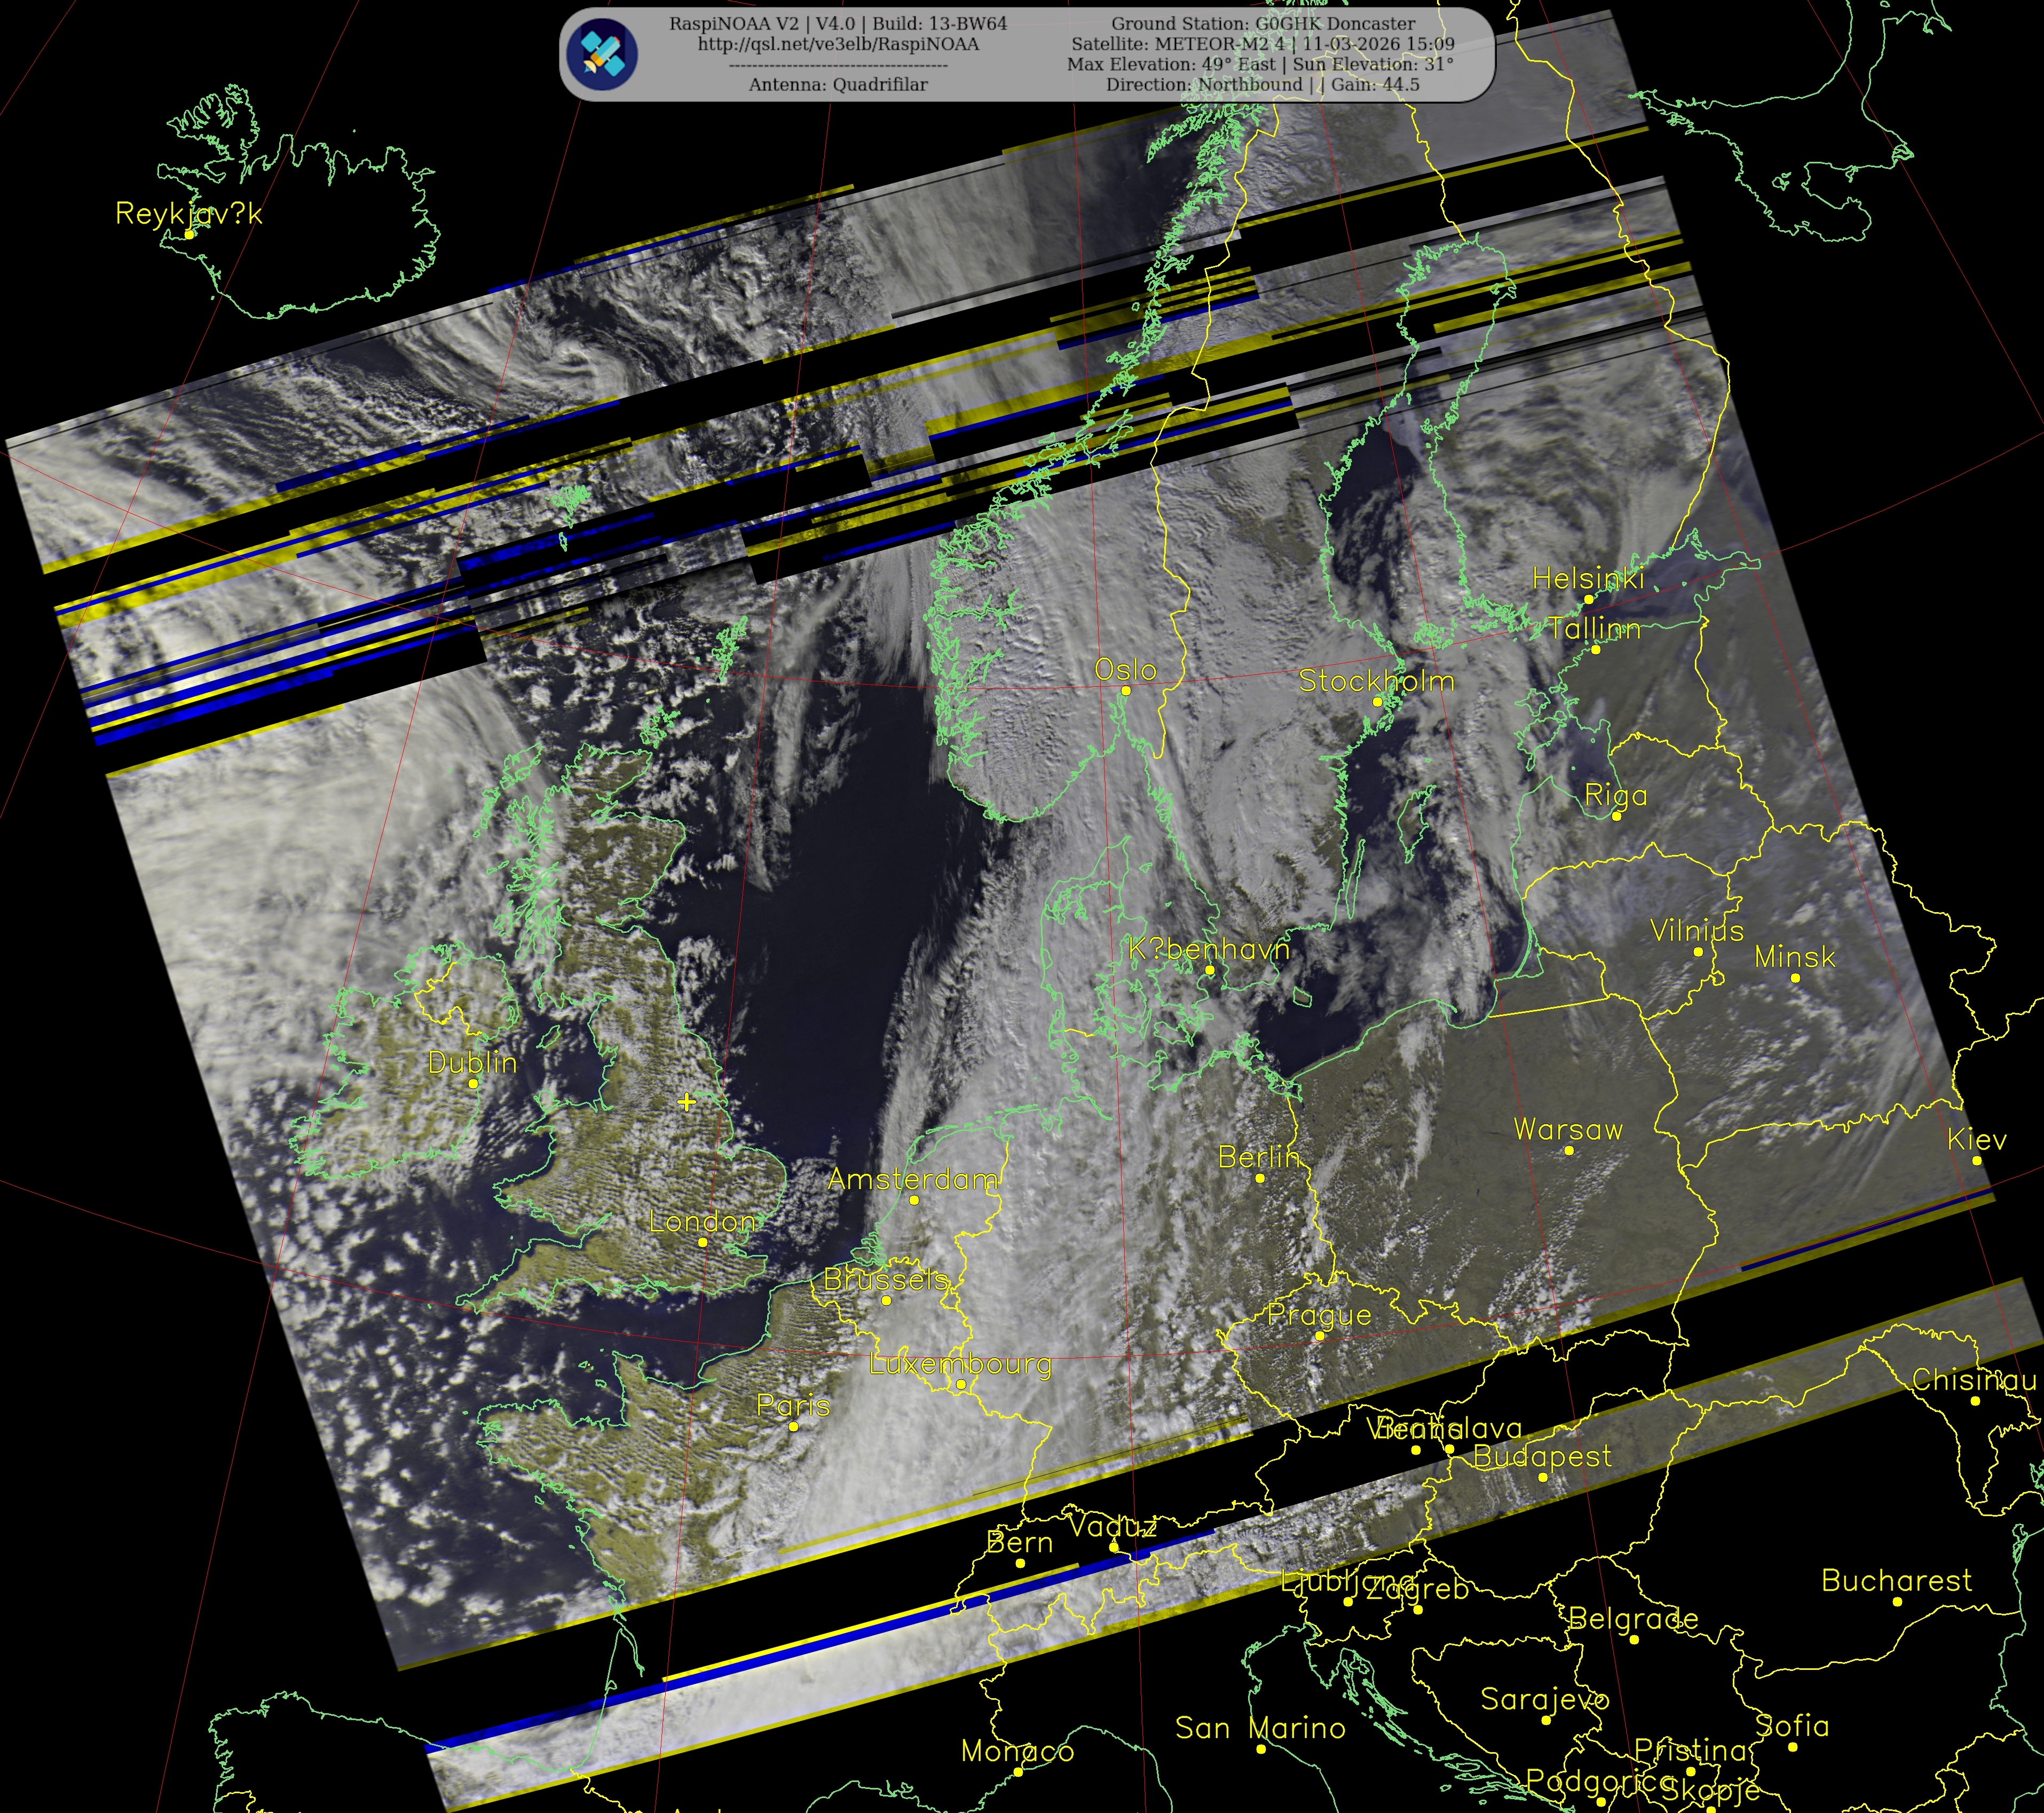Click the Helsinki city label

[x=1588, y=578]
